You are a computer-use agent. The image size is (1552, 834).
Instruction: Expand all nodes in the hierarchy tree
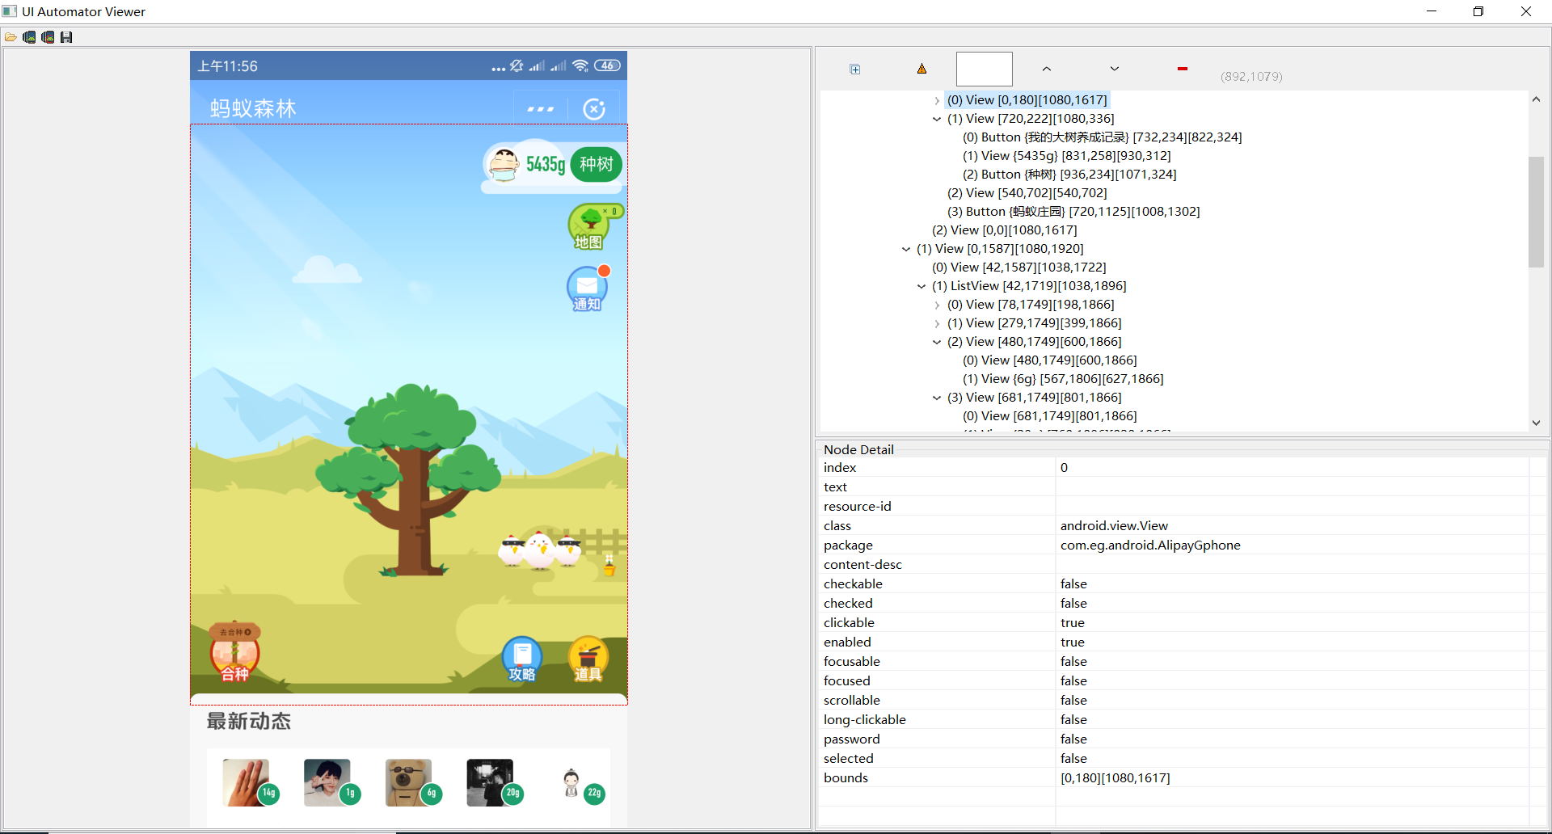[x=854, y=69]
